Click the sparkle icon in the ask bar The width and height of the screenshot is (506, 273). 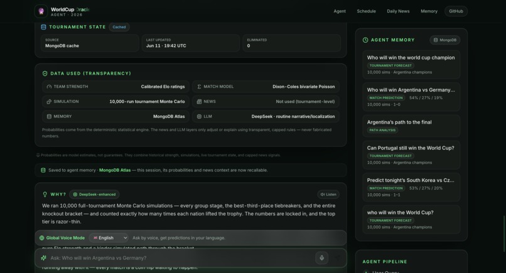coord(43,258)
